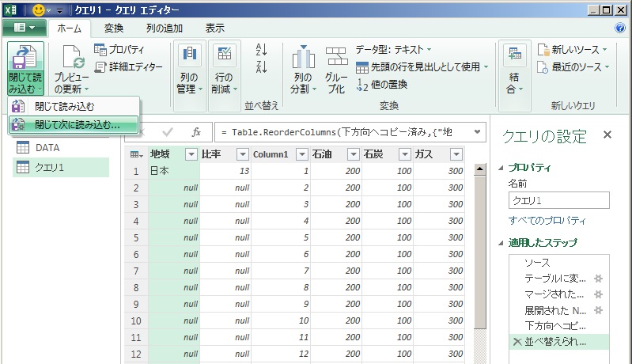
Task: Choose 閉じて読み込む from the dropdown menu
Action: pyautogui.click(x=74, y=106)
